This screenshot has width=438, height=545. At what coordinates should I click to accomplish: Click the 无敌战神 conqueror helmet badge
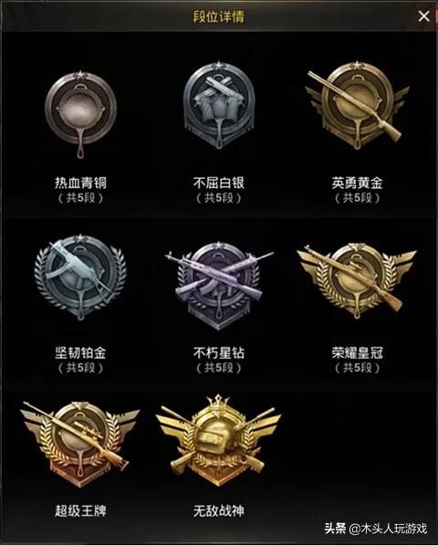point(218,440)
